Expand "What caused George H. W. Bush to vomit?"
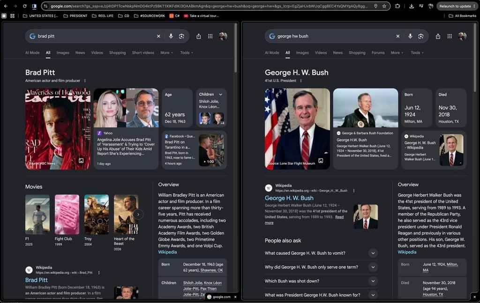The height and width of the screenshot is (303, 480). click(373, 253)
